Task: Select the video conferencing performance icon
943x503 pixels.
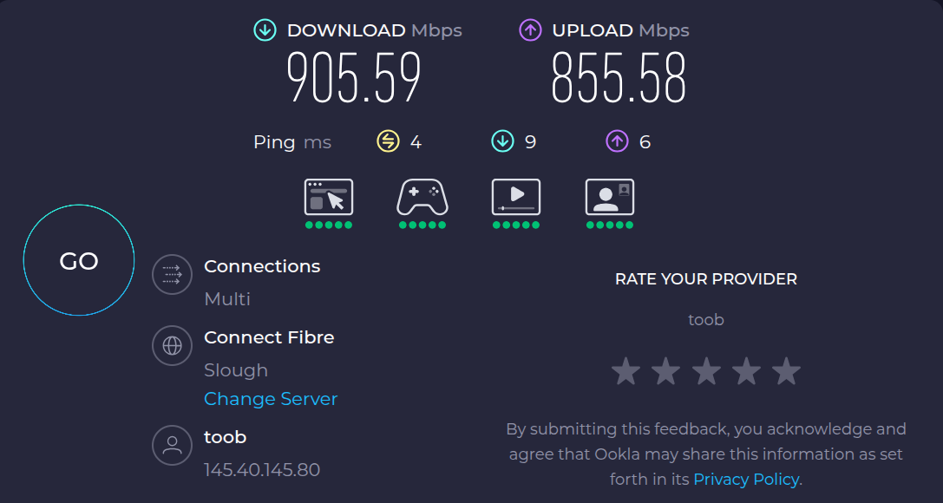Action: [610, 197]
